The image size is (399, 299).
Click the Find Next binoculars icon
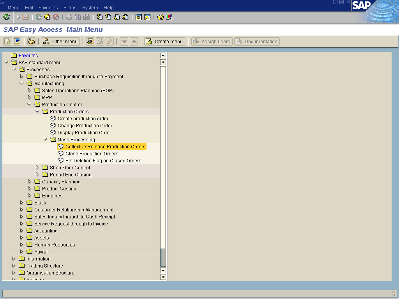87,17
